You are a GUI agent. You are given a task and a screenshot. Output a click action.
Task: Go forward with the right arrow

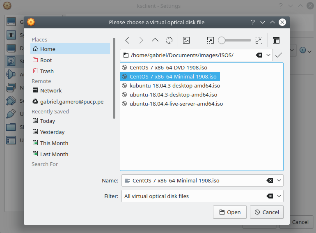click(x=141, y=40)
